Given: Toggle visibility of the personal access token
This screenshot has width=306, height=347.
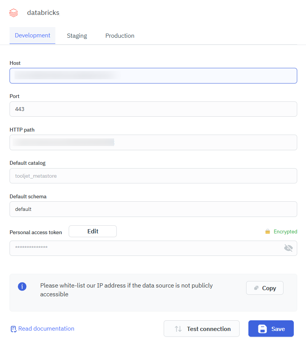Looking at the screenshot, I should 288,248.
